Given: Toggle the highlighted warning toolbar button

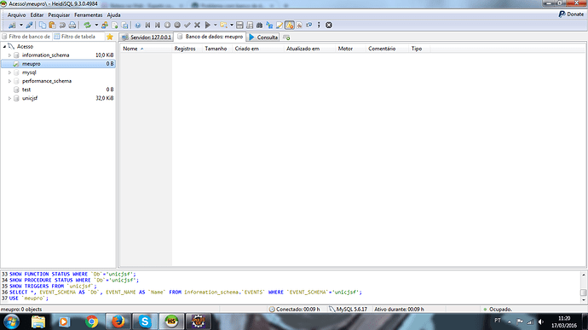Looking at the screenshot, I should point(290,25).
